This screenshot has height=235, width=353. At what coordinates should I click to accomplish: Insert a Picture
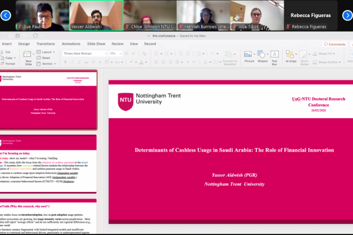point(248,56)
